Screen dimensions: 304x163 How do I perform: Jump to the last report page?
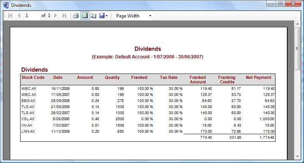[64, 16]
